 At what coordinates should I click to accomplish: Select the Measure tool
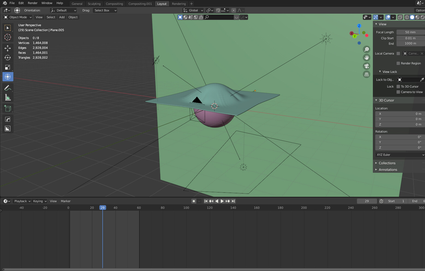8,97
